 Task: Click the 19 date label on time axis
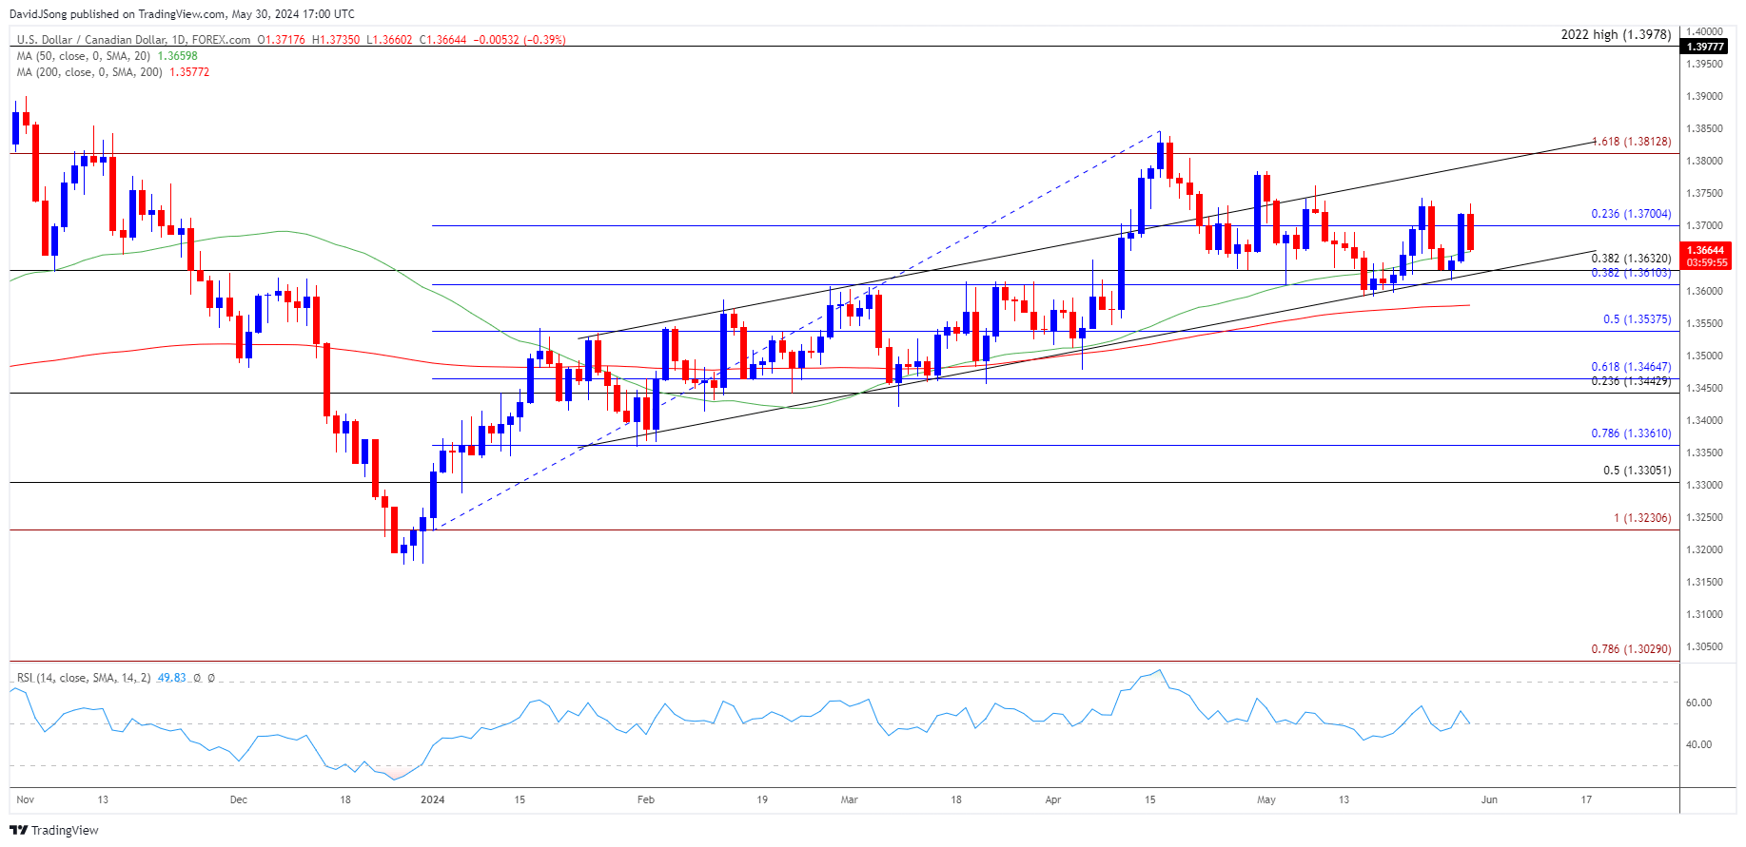pos(762,799)
